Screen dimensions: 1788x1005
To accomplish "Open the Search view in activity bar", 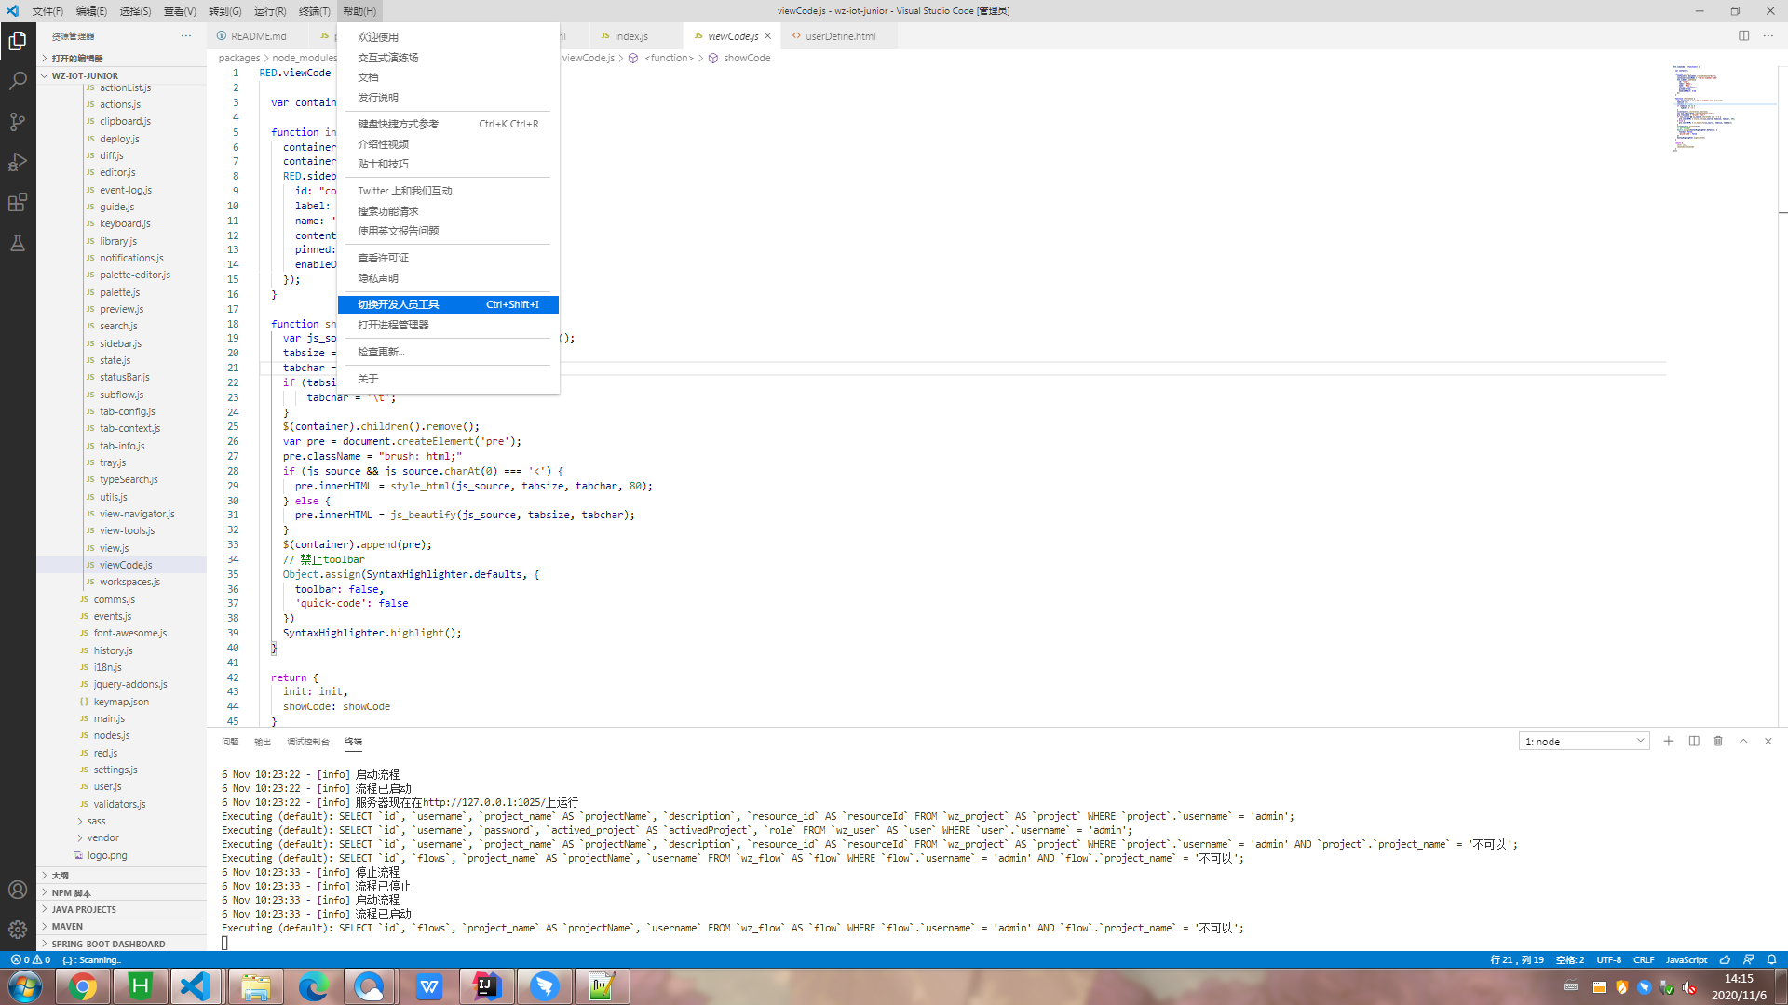I will coord(18,81).
